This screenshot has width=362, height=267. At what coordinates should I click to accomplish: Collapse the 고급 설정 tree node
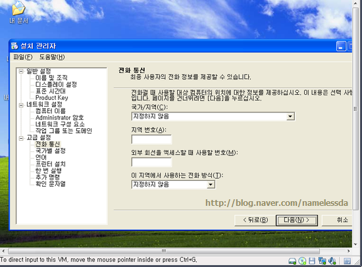click(21, 138)
